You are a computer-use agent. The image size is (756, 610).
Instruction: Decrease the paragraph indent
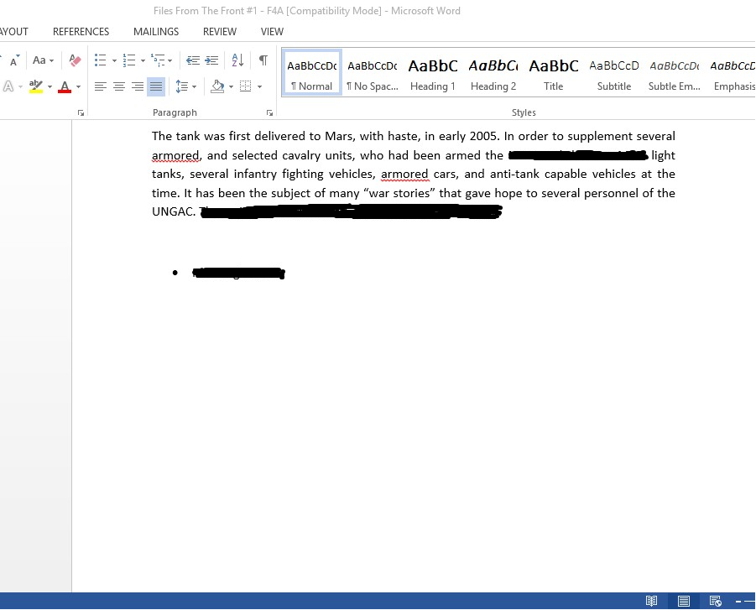(x=193, y=60)
